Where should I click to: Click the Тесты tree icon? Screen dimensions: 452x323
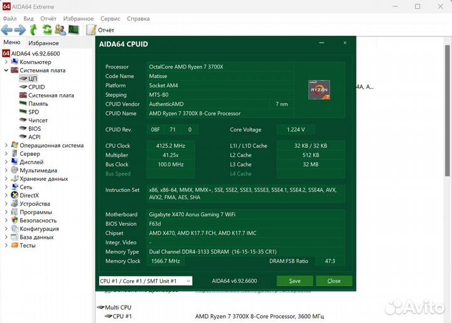point(14,245)
